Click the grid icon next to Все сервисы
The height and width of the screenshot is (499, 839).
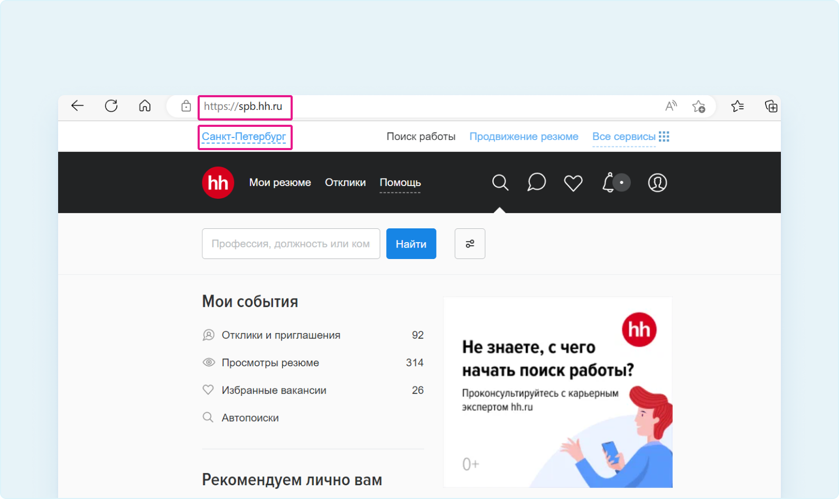point(664,136)
